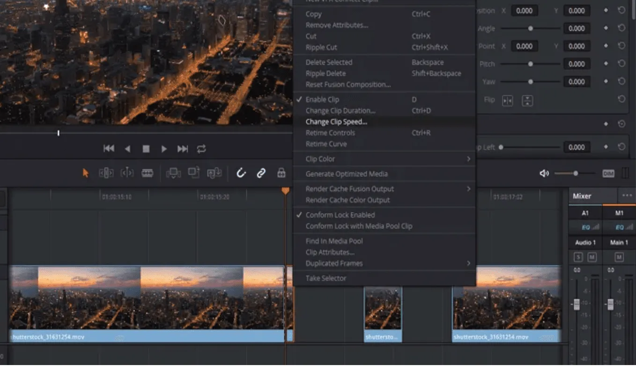Select the Blade Edit Mode razor tool
The height and width of the screenshot is (366, 636).
tap(148, 173)
